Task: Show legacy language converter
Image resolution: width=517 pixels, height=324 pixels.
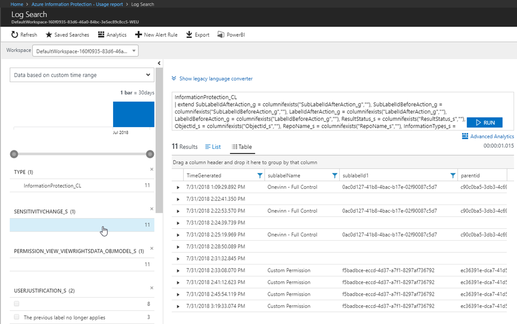Action: point(212,79)
